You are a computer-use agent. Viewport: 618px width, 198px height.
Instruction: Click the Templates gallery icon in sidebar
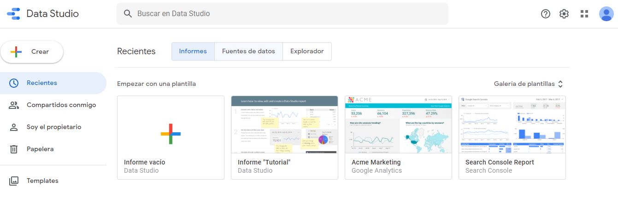pyautogui.click(x=14, y=181)
